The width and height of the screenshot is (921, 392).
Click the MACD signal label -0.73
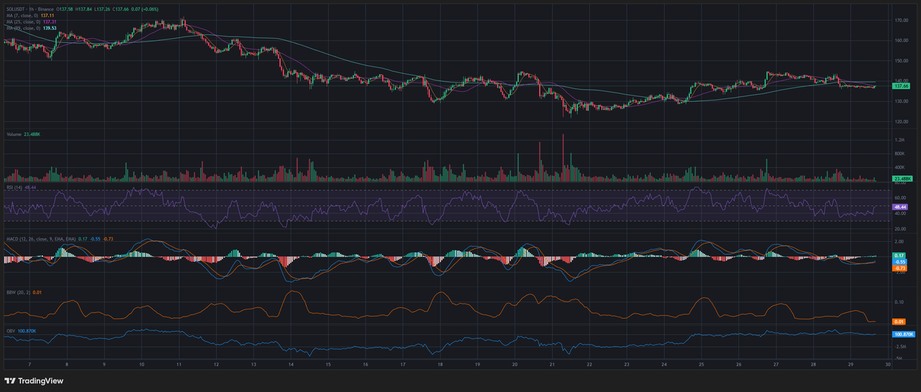[x=899, y=268]
